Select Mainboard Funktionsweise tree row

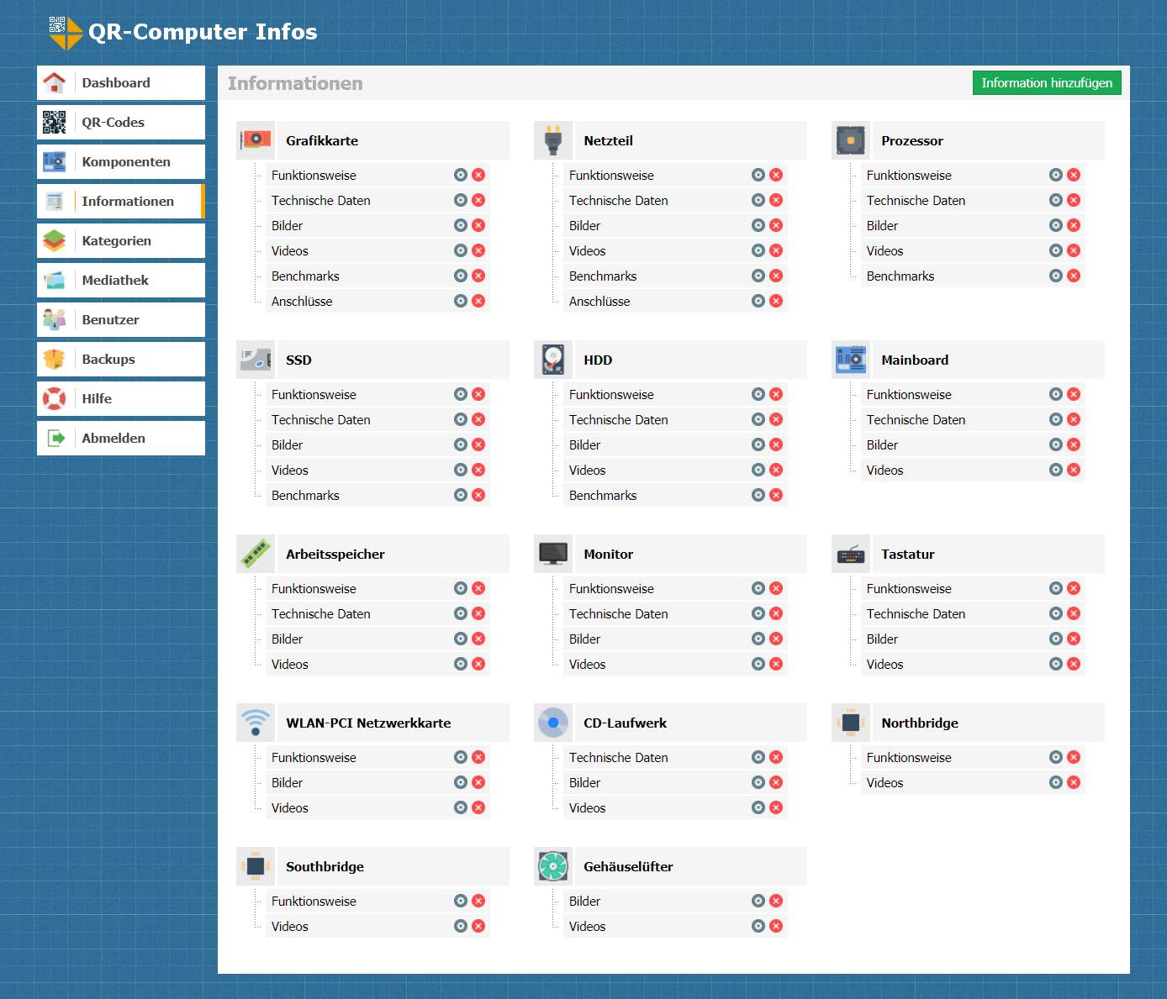973,394
